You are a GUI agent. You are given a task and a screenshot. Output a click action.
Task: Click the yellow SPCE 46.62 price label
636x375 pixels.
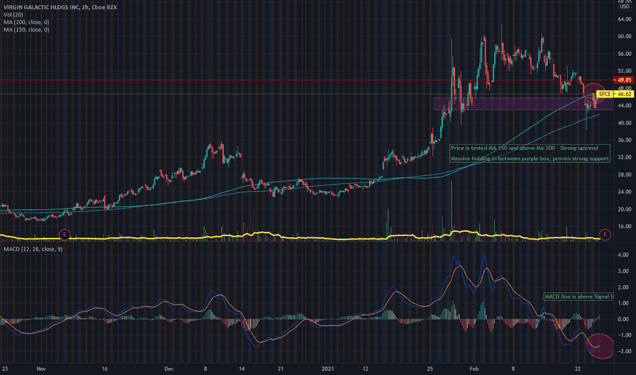pos(614,94)
